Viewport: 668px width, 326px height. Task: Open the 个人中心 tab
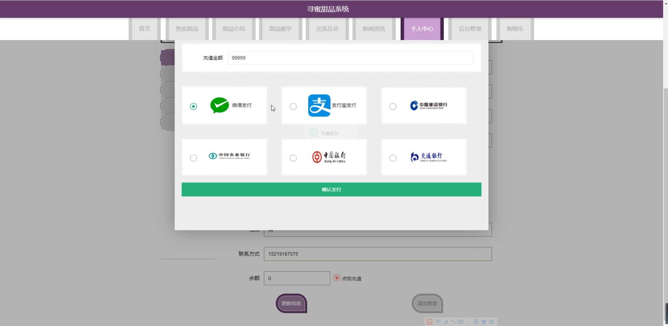click(x=422, y=29)
